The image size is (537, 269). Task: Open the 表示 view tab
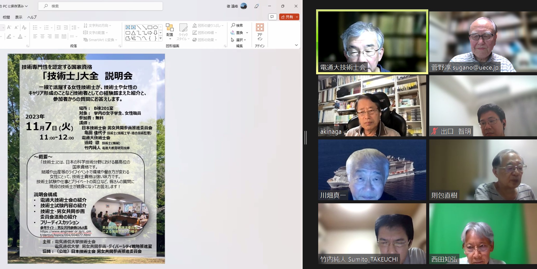click(19, 17)
